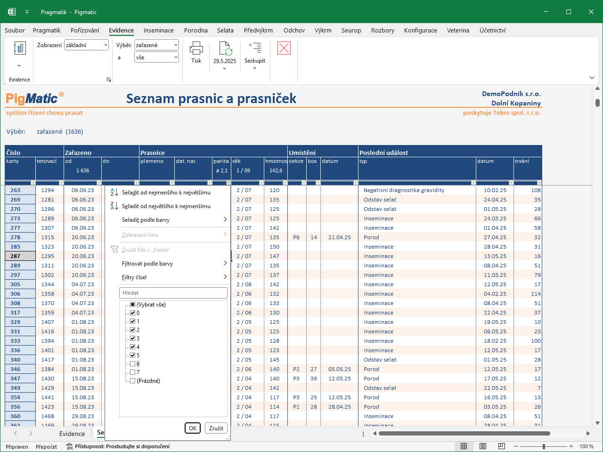Image resolution: width=603 pixels, height=452 pixels.
Task: Open the Inseminace ribbon tab
Action: 159,31
